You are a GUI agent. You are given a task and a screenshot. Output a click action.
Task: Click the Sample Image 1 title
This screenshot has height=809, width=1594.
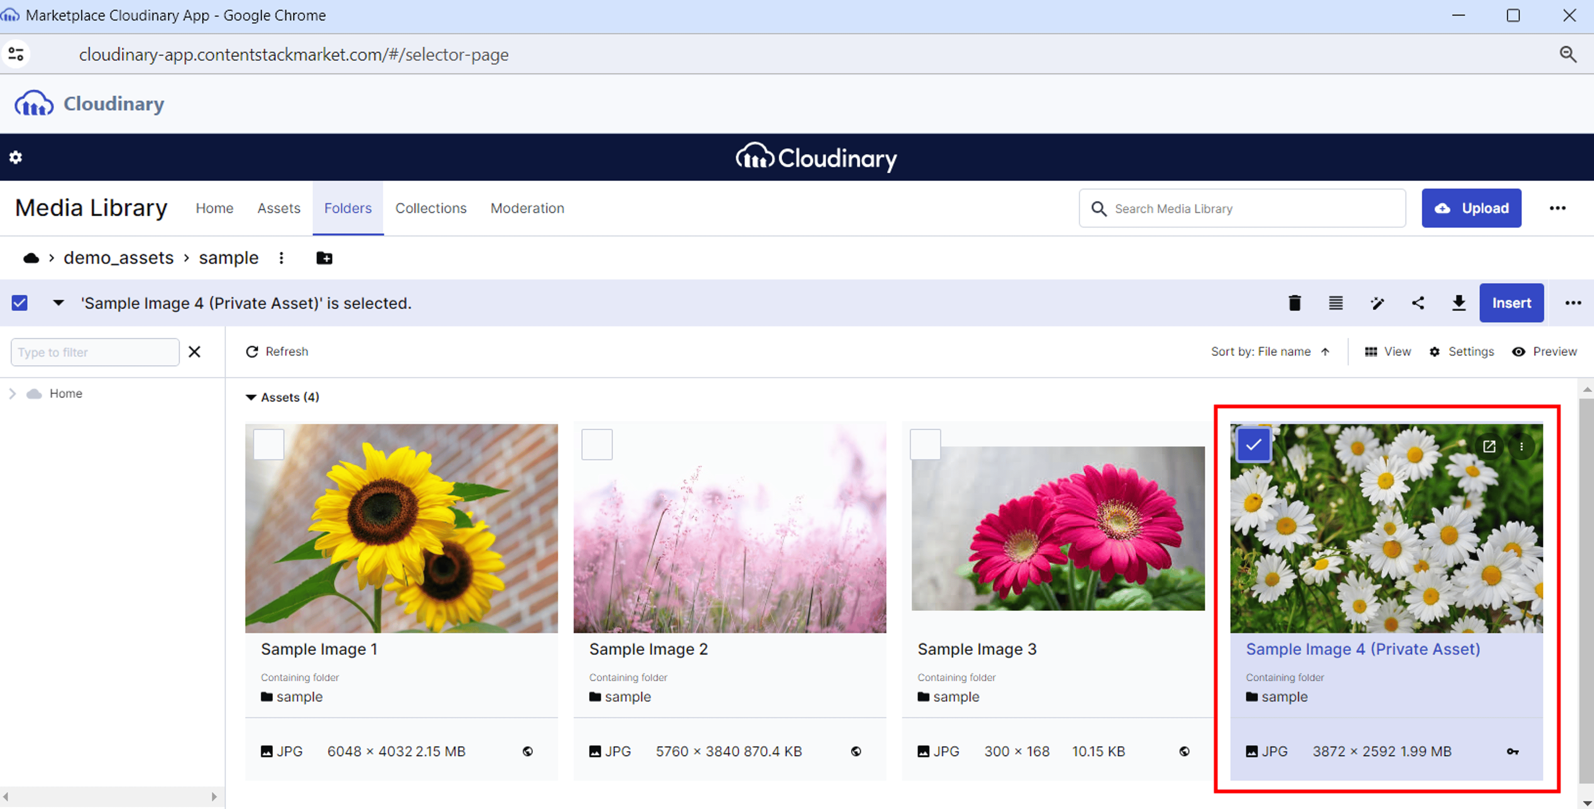tap(319, 649)
